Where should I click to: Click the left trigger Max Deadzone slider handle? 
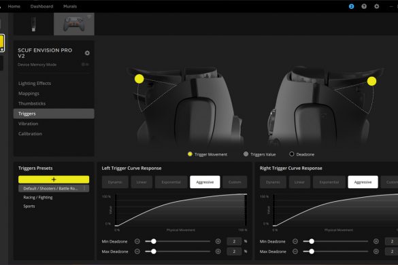tap(153, 251)
